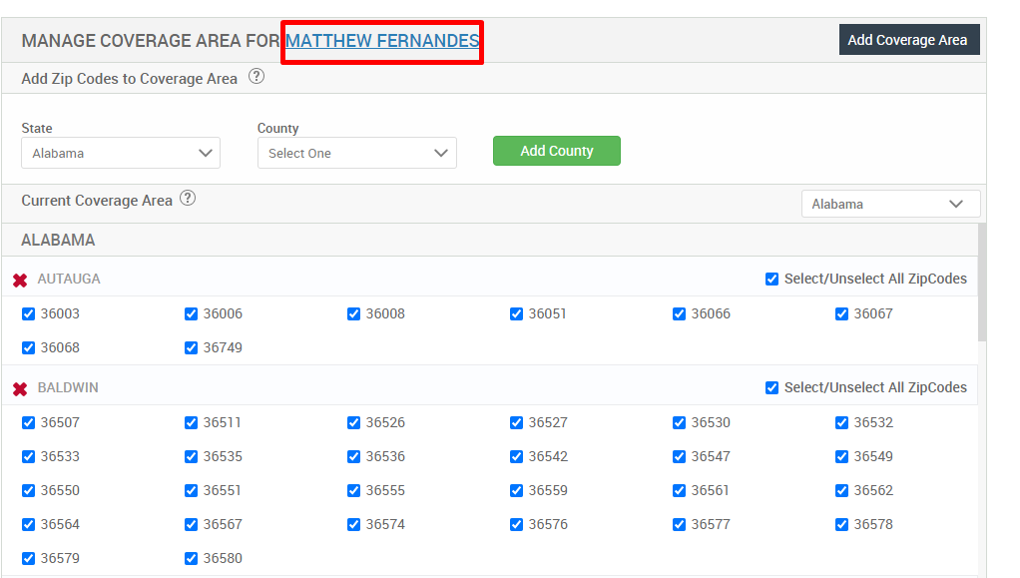Remove BALDWIN county using red X
Viewport: 1020px width, 578px height.
[x=20, y=387]
